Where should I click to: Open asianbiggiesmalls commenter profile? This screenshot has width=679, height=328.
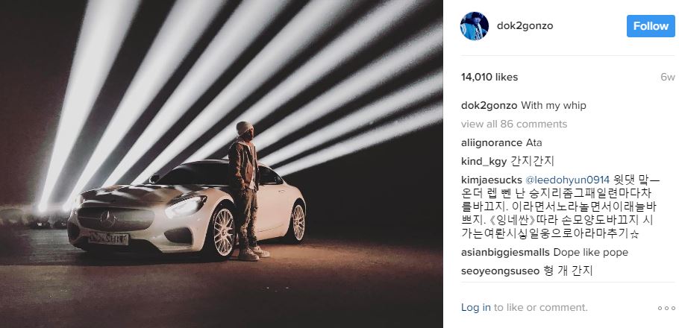click(505, 252)
